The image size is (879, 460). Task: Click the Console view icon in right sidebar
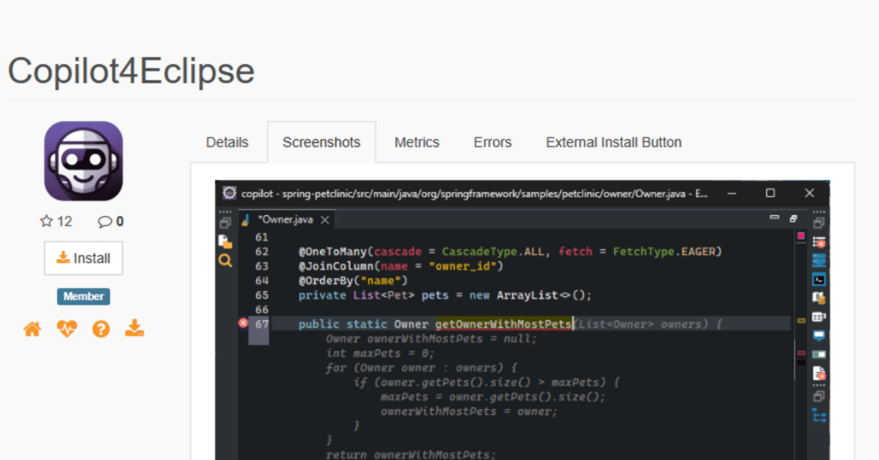819,336
